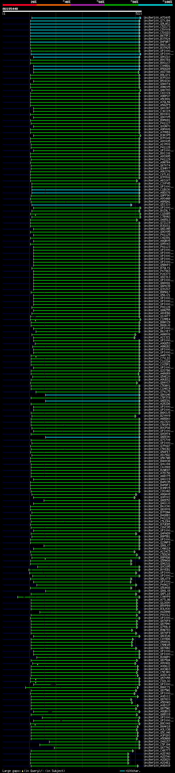Viewport: 175px width, 773px height.
Task: Click the query name AU195448
Action: click(10, 9)
